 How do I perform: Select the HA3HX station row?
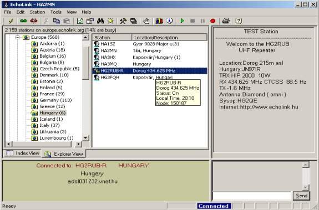coord(150,57)
